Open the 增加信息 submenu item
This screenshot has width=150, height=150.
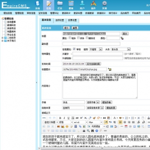(8, 13)
